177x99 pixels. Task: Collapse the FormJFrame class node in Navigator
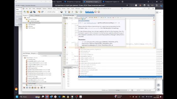(23, 58)
